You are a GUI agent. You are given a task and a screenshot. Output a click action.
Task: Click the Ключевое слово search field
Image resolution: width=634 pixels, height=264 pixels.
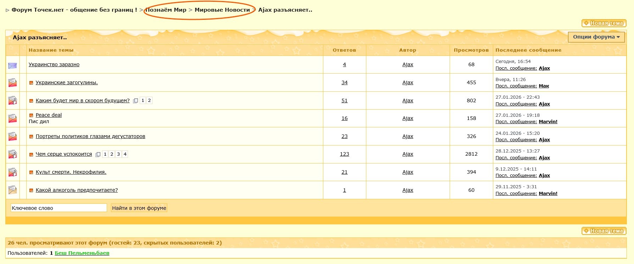(59, 208)
